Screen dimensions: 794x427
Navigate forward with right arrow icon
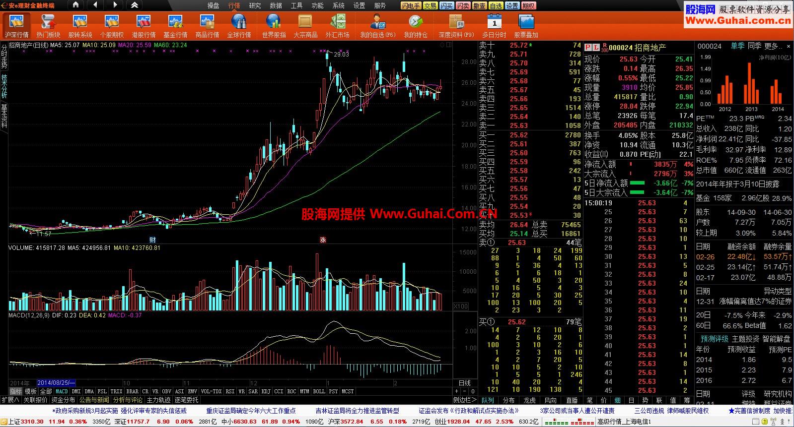[115, 5]
